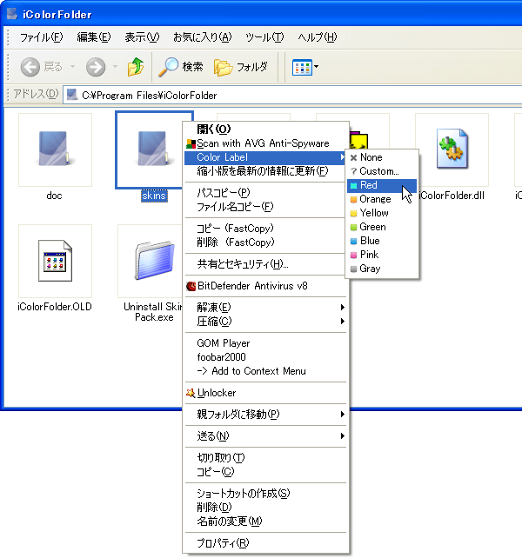
Task: Click the skins folder name label
Action: pos(154,196)
